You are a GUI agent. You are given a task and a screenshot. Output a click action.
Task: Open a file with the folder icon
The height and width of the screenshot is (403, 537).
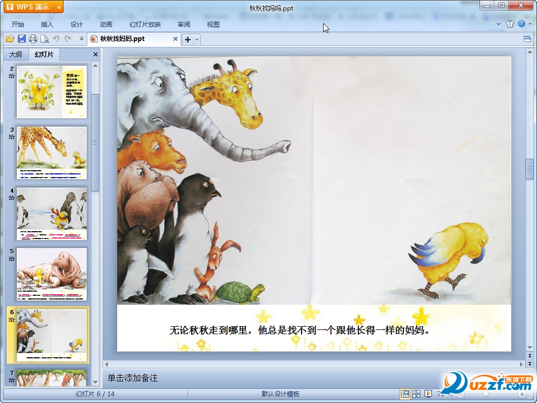click(x=10, y=39)
